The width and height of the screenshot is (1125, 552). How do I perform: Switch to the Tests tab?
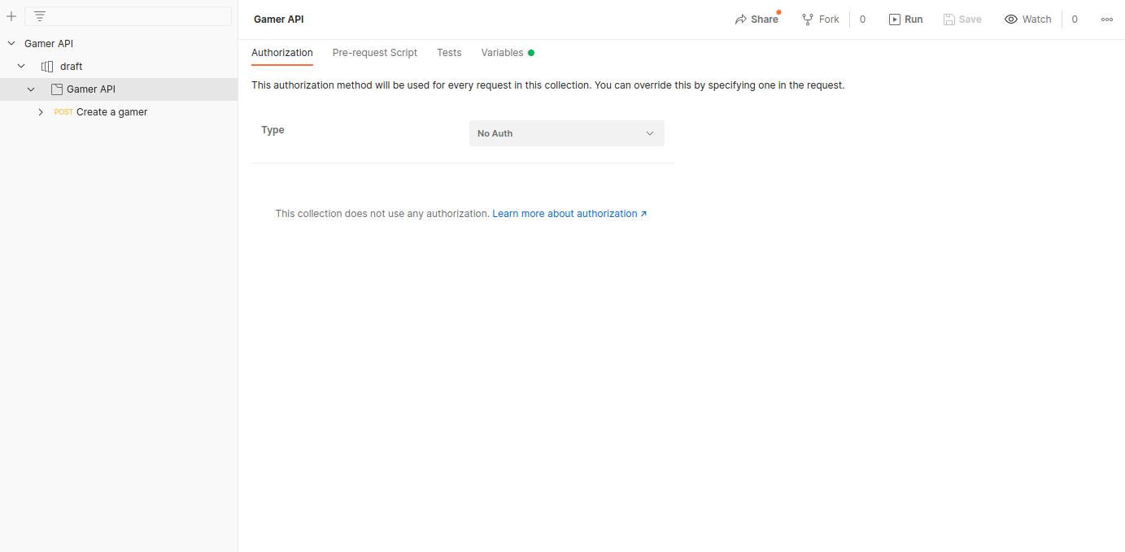(x=449, y=53)
